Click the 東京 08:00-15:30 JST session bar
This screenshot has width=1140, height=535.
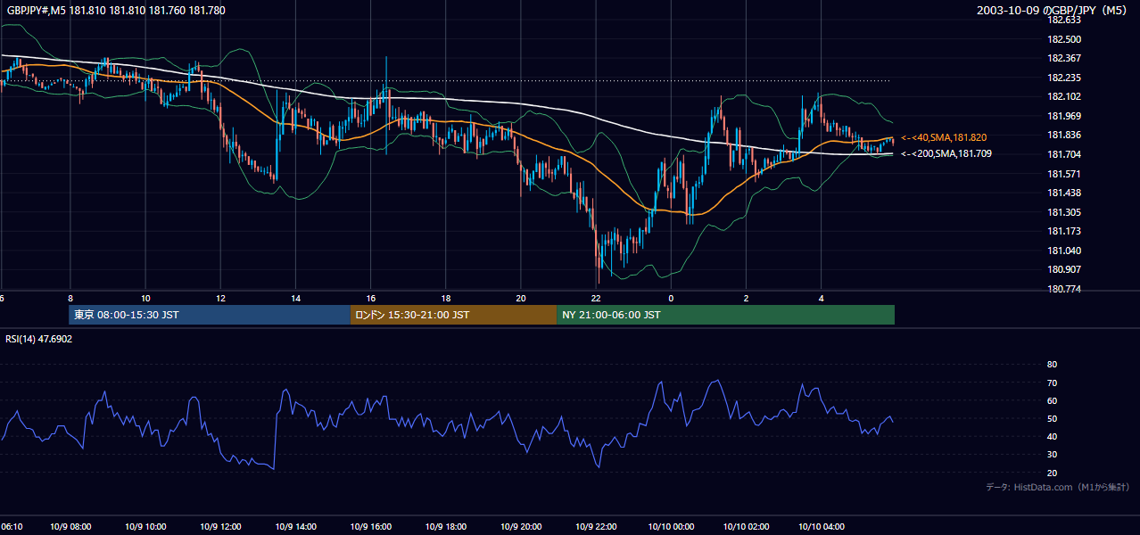(210, 315)
